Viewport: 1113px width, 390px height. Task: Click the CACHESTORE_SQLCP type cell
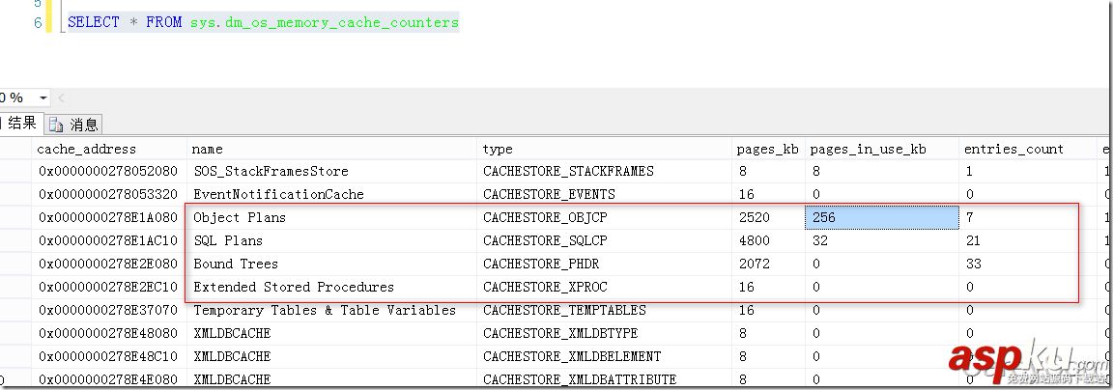click(x=545, y=240)
